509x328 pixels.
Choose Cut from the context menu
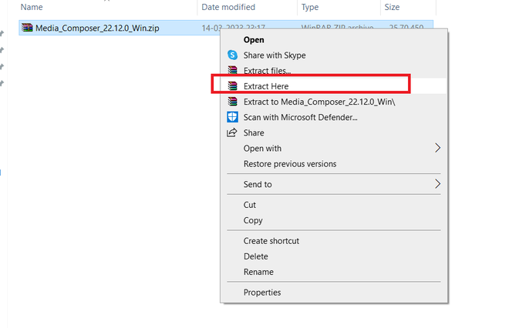click(250, 205)
